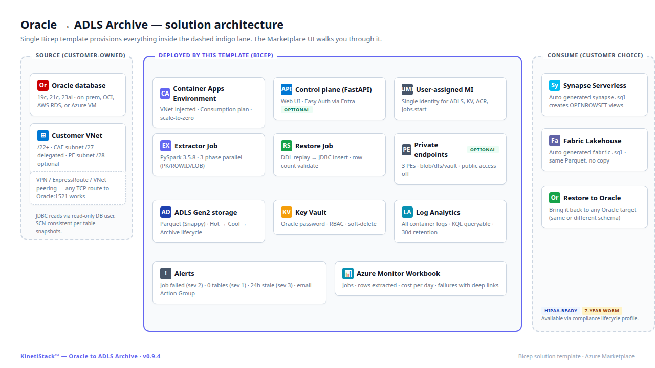Click the Web UI Easy Auth description

318,101
